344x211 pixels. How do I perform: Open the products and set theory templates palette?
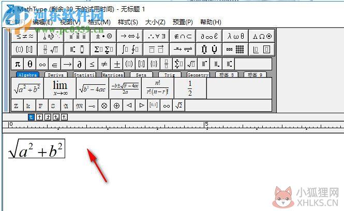[209, 49]
